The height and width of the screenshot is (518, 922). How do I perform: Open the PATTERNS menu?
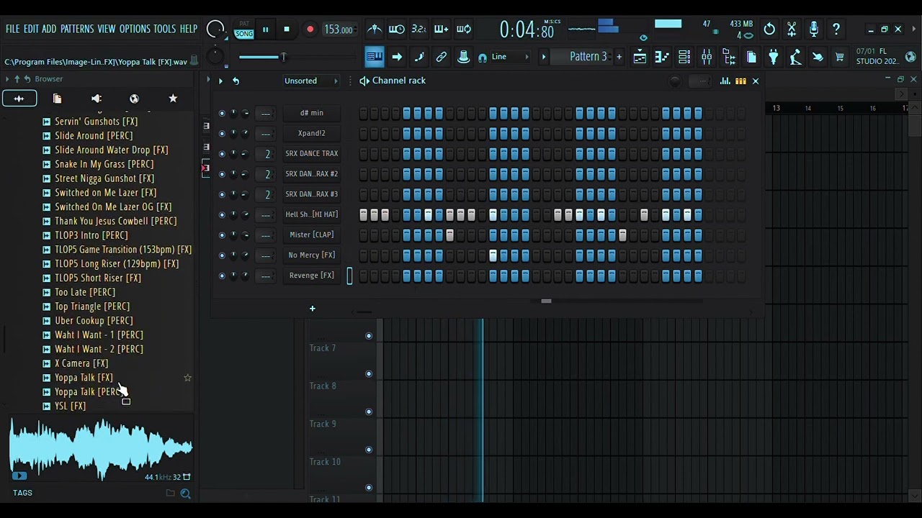(77, 29)
